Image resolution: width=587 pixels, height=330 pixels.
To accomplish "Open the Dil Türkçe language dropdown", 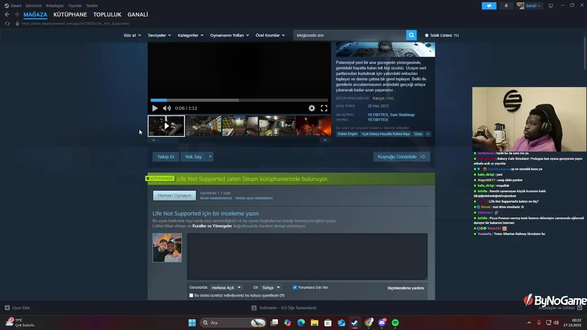I will [271, 287].
